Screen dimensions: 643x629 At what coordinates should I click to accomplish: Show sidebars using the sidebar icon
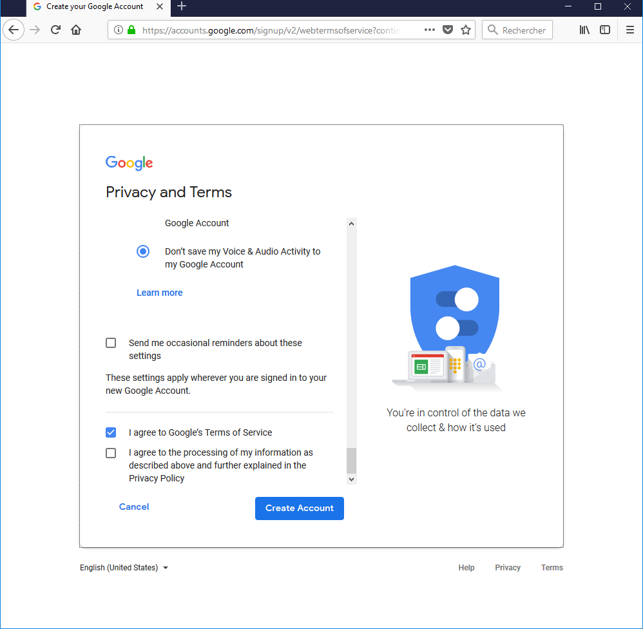(605, 30)
